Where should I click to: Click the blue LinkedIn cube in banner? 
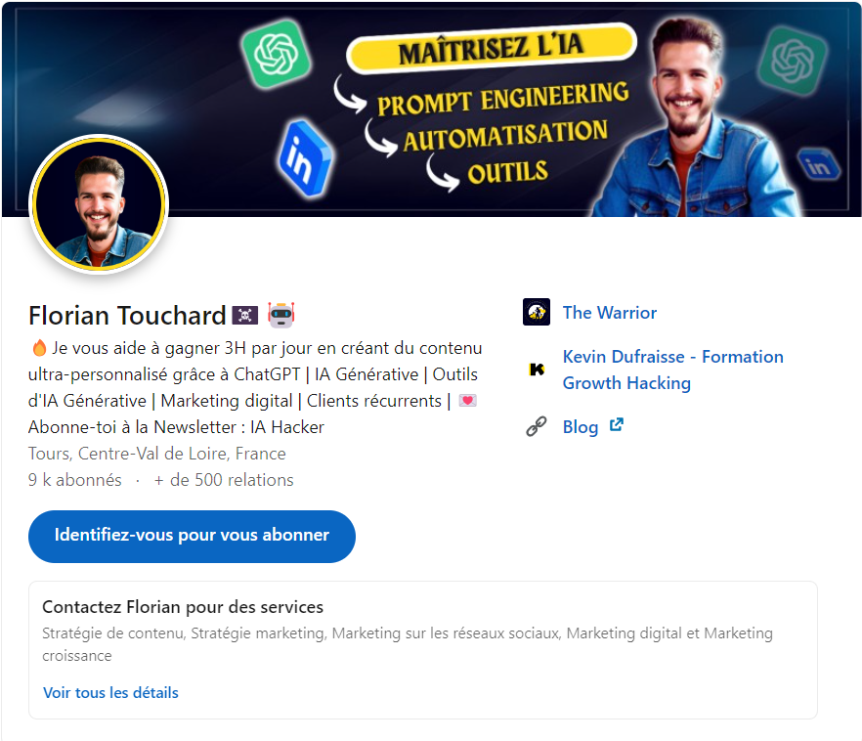click(x=305, y=158)
